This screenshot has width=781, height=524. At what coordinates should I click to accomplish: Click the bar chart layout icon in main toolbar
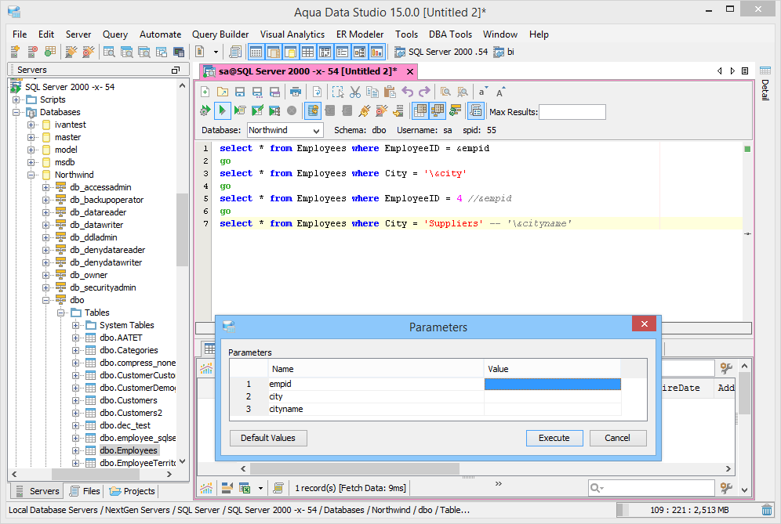click(x=377, y=52)
